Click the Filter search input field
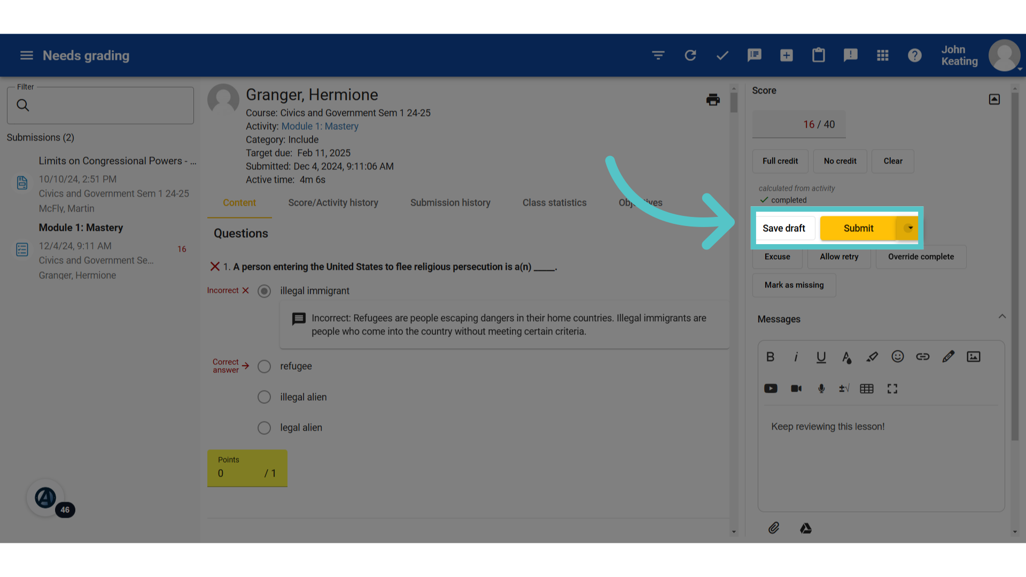The image size is (1026, 577). [100, 106]
